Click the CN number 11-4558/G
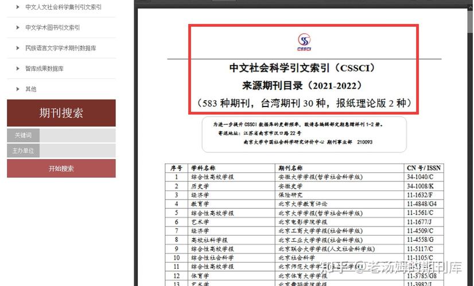 coord(420,240)
